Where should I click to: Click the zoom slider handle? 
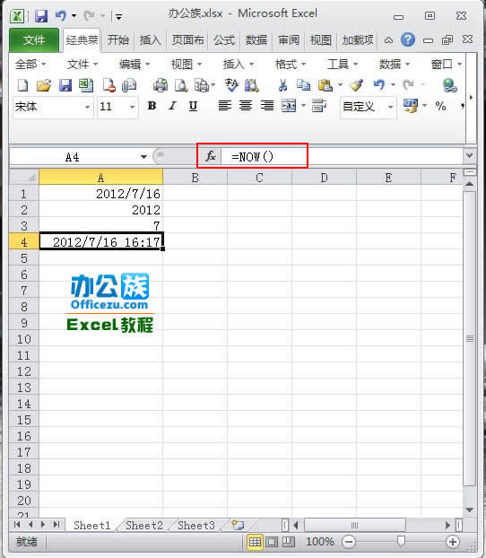401,541
